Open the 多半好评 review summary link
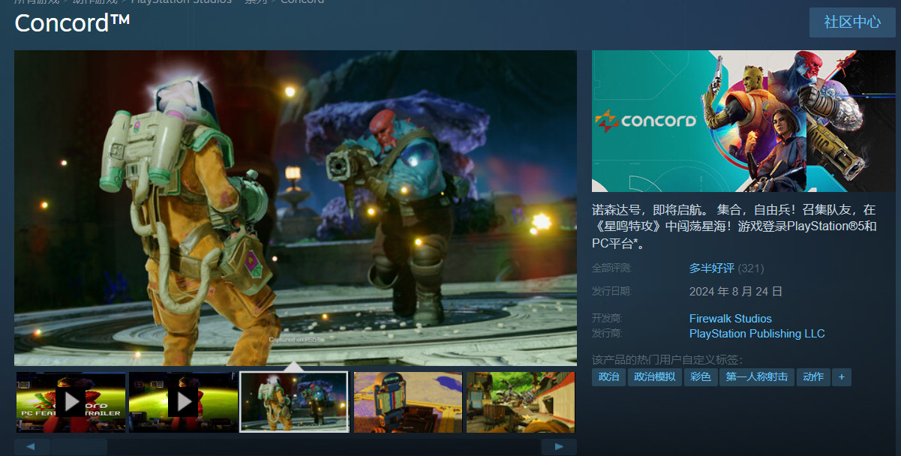901x456 pixels. coord(711,268)
